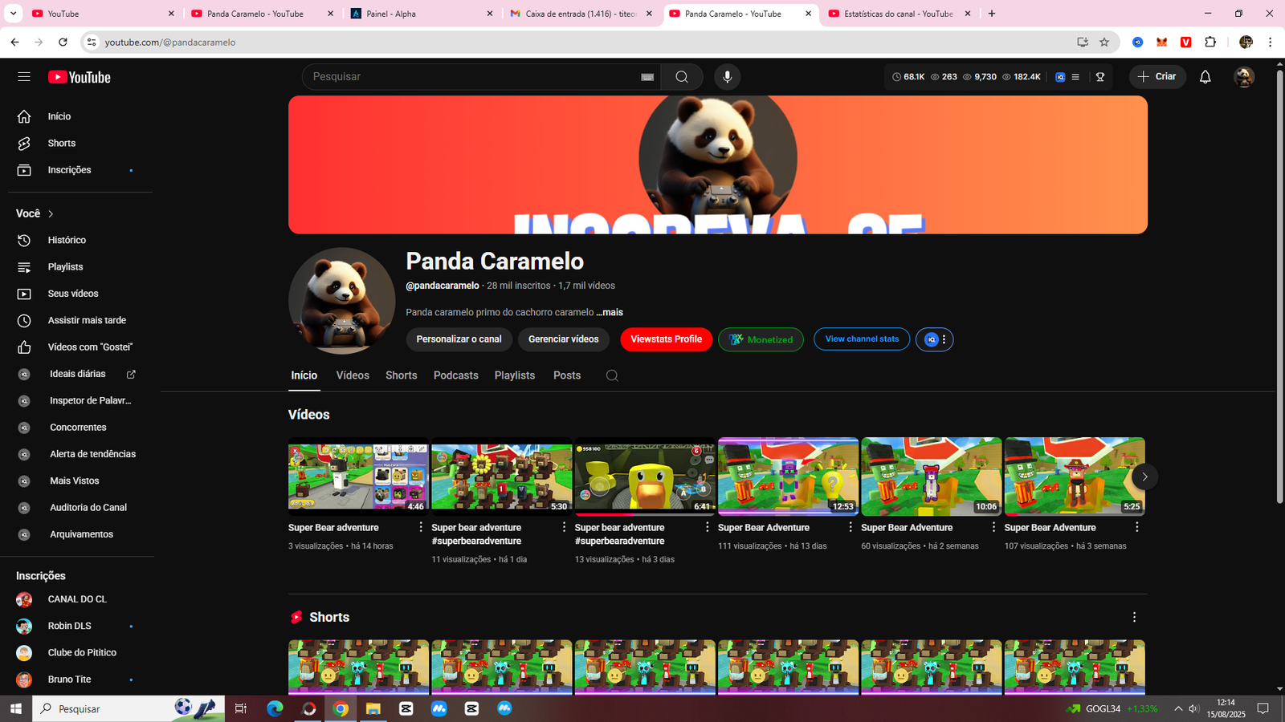Open the account avatar menu

[1244, 77]
